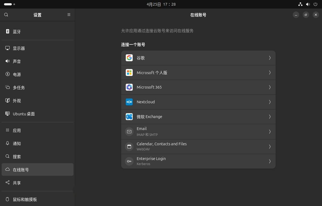The width and height of the screenshot is (322, 206).
Task: Click the Email envelope icon
Action: tap(129, 132)
